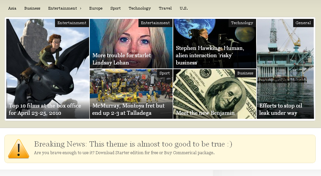Click General tag on oil rig tile
Viewport: 321px width, 176px height.
point(303,23)
